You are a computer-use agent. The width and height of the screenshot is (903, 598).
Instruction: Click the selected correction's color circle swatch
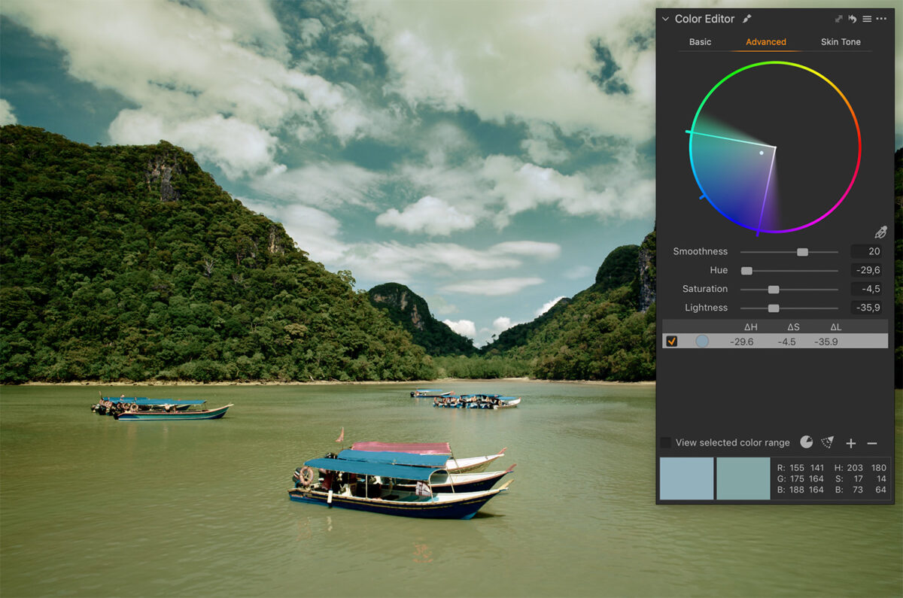[701, 341]
